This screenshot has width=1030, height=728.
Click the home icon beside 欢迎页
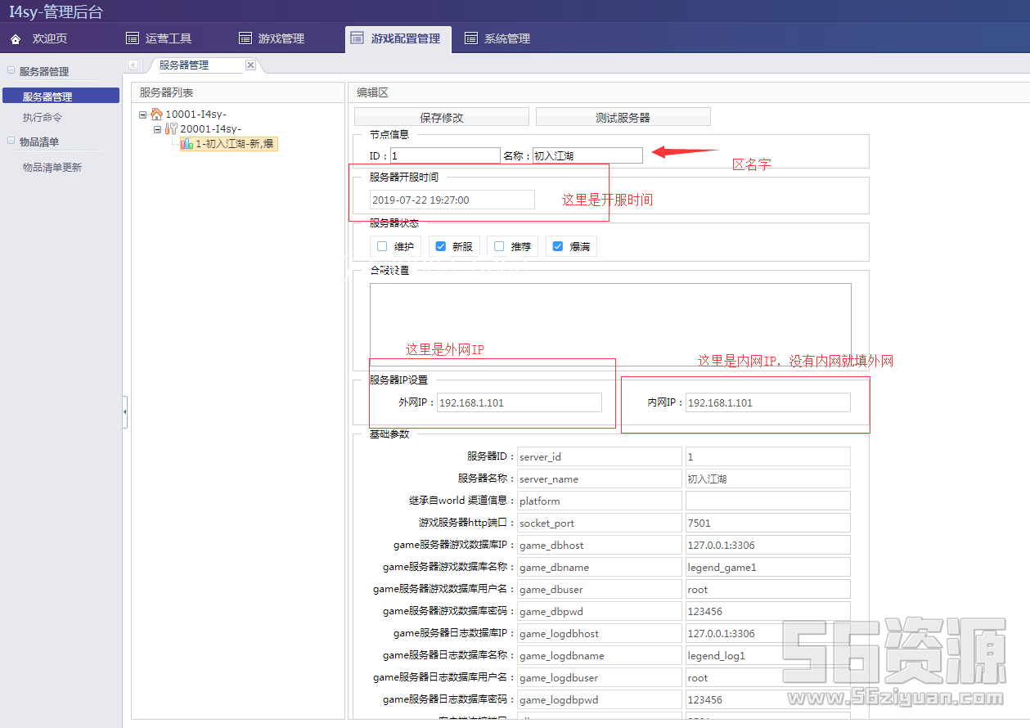point(16,38)
